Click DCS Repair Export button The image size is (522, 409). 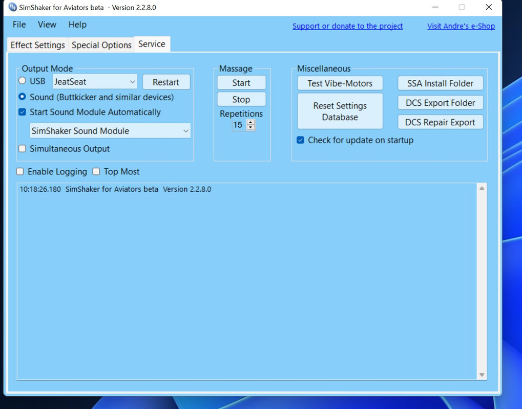440,122
